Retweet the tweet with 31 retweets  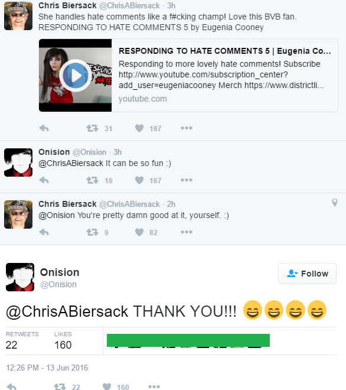[92, 128]
